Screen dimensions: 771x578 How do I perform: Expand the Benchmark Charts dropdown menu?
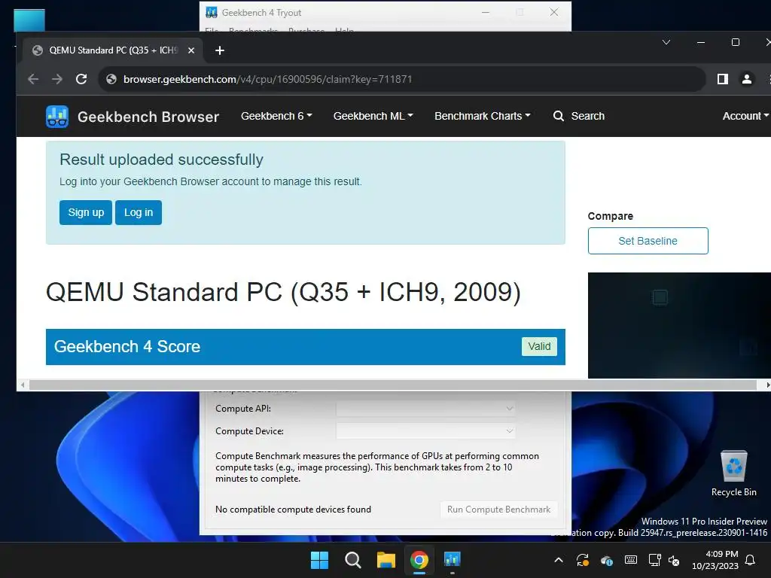point(483,116)
